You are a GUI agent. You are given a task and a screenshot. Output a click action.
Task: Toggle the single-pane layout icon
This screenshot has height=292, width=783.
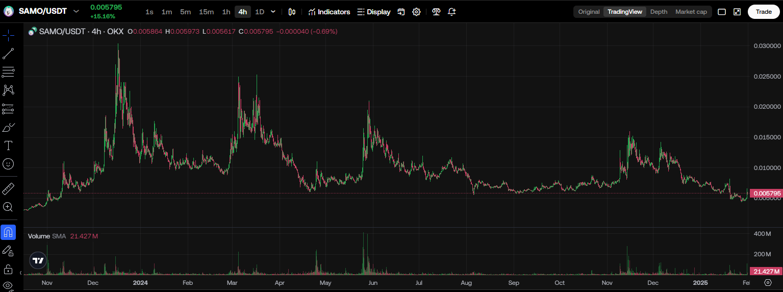(x=722, y=12)
